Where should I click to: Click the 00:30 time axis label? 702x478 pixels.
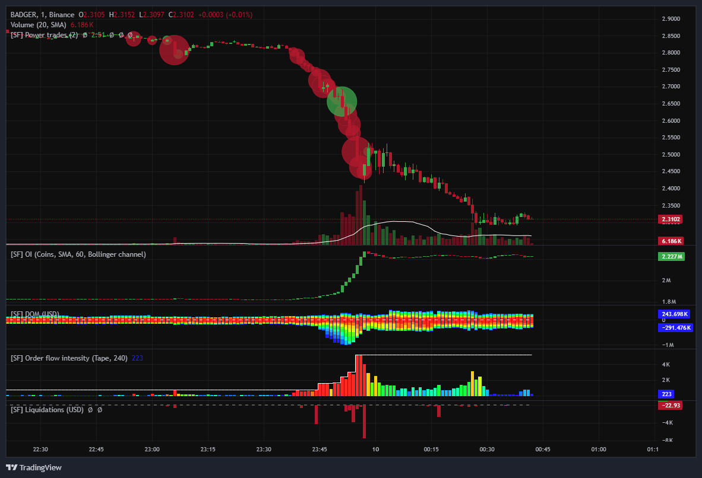[487, 450]
